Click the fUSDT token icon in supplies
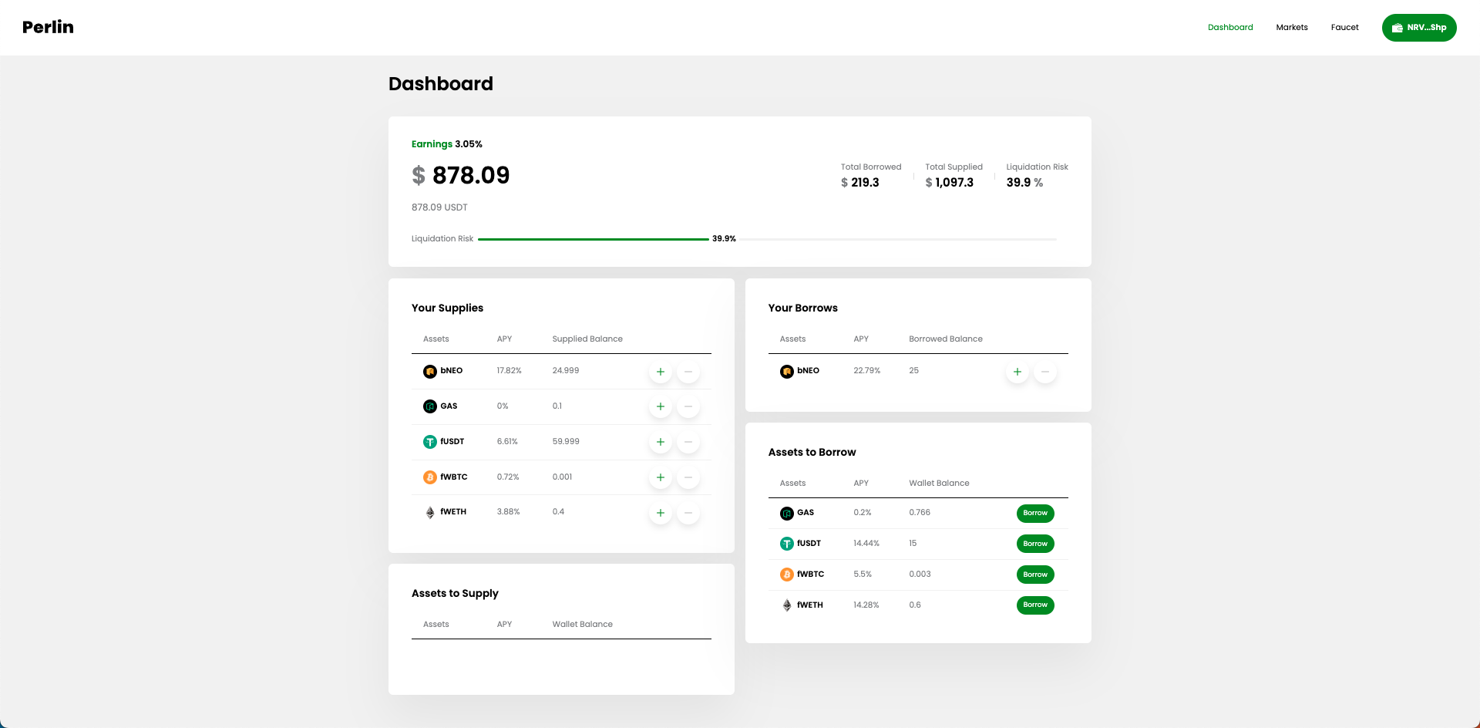The image size is (1480, 728). coord(430,442)
